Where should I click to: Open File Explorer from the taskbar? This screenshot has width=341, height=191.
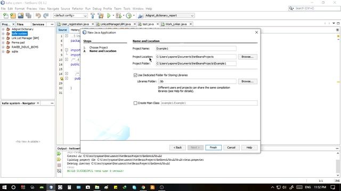[97, 187]
